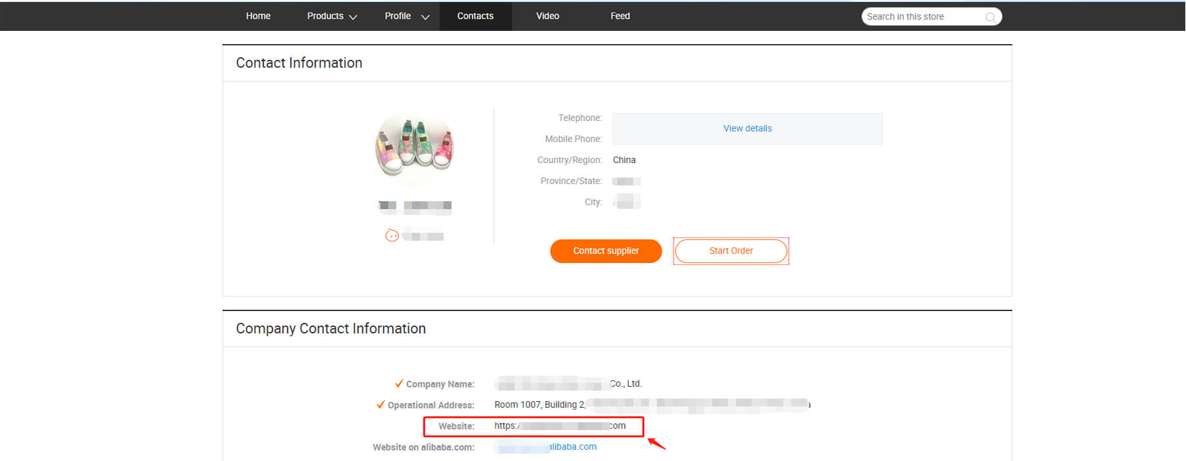Viewport: 1186px width, 461px height.
Task: Switch to the Feed tab
Action: [620, 16]
